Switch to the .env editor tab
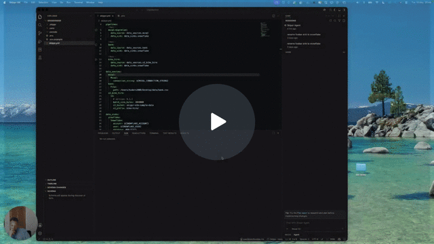Viewport: 434px width, 244px height. point(121,16)
